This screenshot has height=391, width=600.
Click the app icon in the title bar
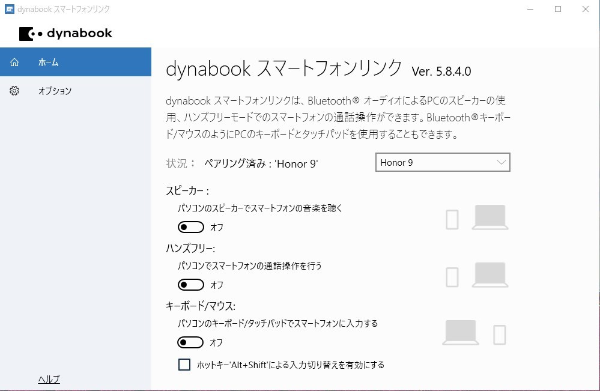pos(8,9)
